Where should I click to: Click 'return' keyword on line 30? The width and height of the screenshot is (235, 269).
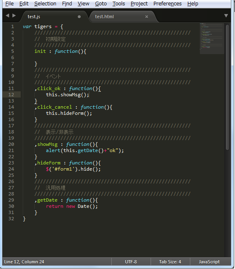click(55, 206)
